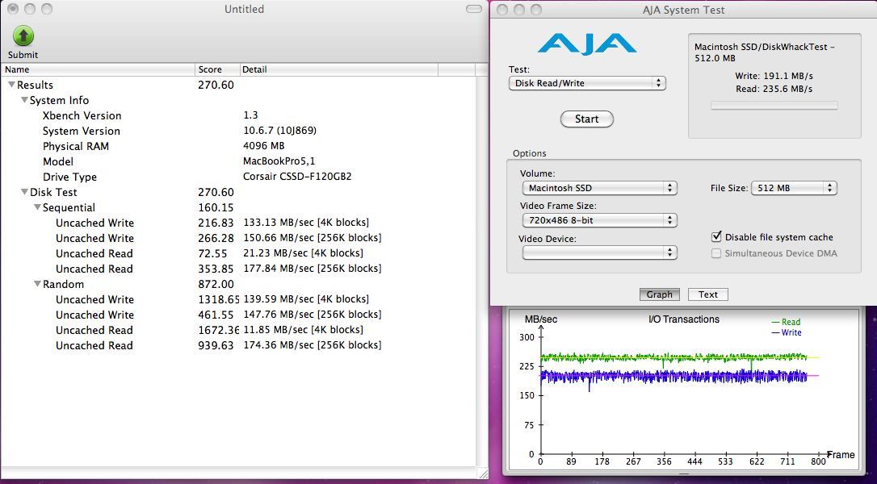
Task: Click the Macintosh SSD/DiskWhackTest result heading
Action: click(765, 52)
